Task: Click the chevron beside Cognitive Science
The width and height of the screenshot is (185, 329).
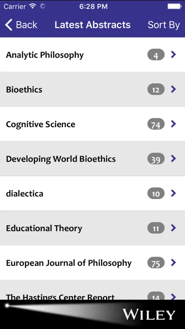Action: 173,124
